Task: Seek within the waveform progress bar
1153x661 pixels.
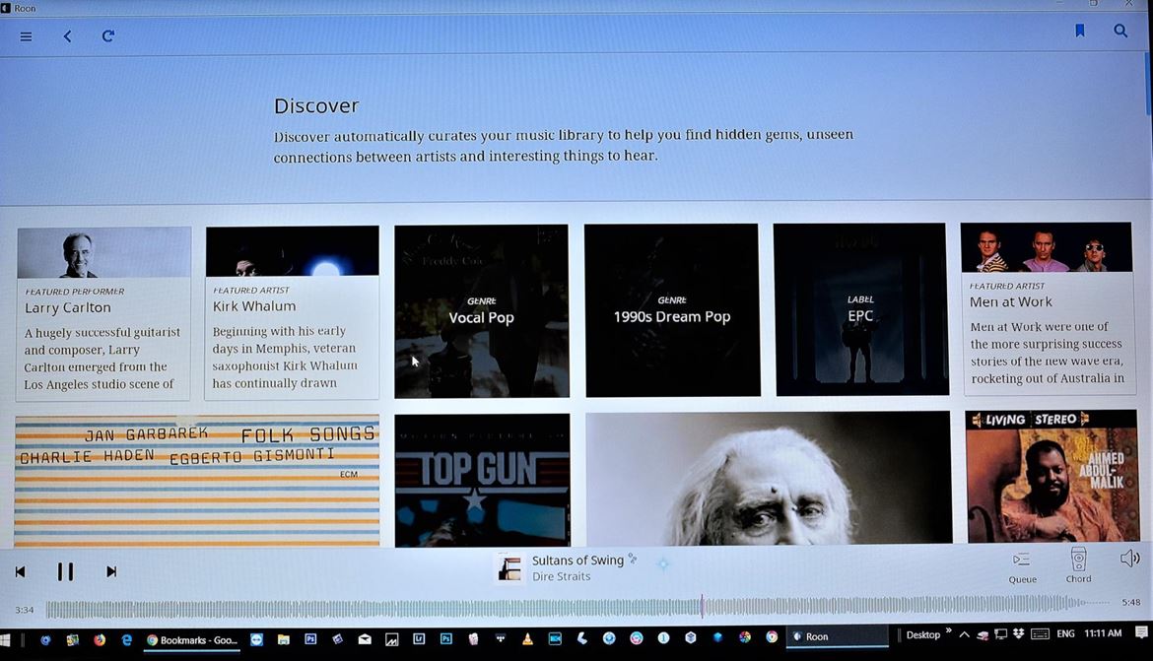Action: click(577, 607)
